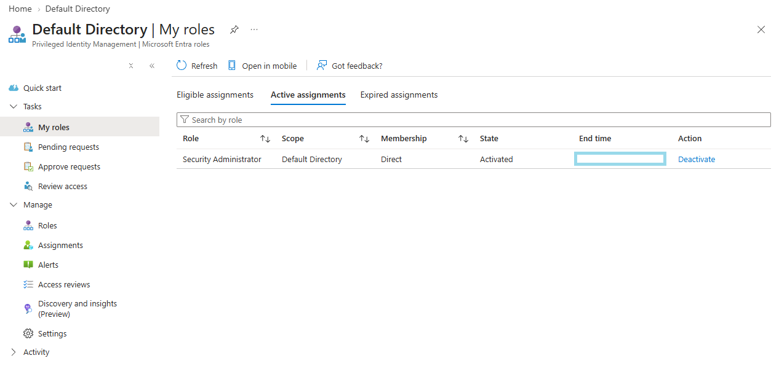Deactivate the Security Administrator role

(697, 159)
